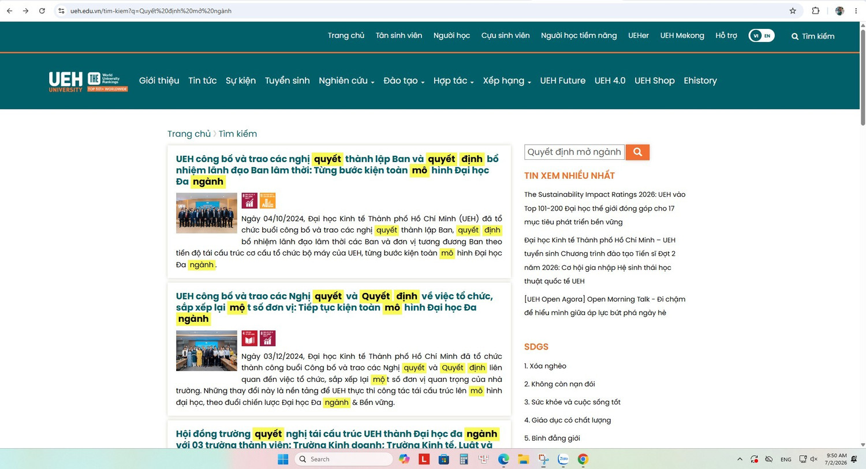Launch Copilot from the taskbar

[404, 459]
